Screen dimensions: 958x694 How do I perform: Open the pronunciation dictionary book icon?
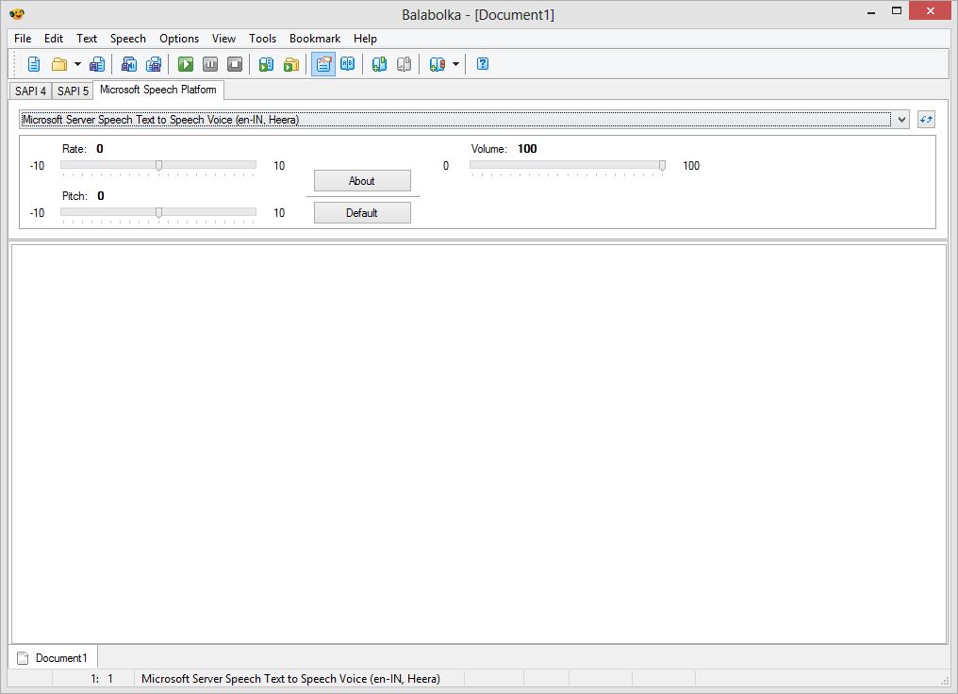348,64
